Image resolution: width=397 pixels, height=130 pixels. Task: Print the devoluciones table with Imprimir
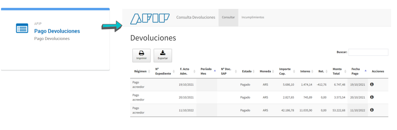pos(141,55)
